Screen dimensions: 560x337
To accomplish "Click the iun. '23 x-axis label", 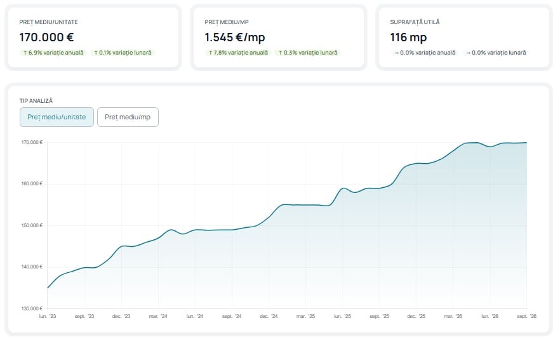I will click(x=48, y=316).
